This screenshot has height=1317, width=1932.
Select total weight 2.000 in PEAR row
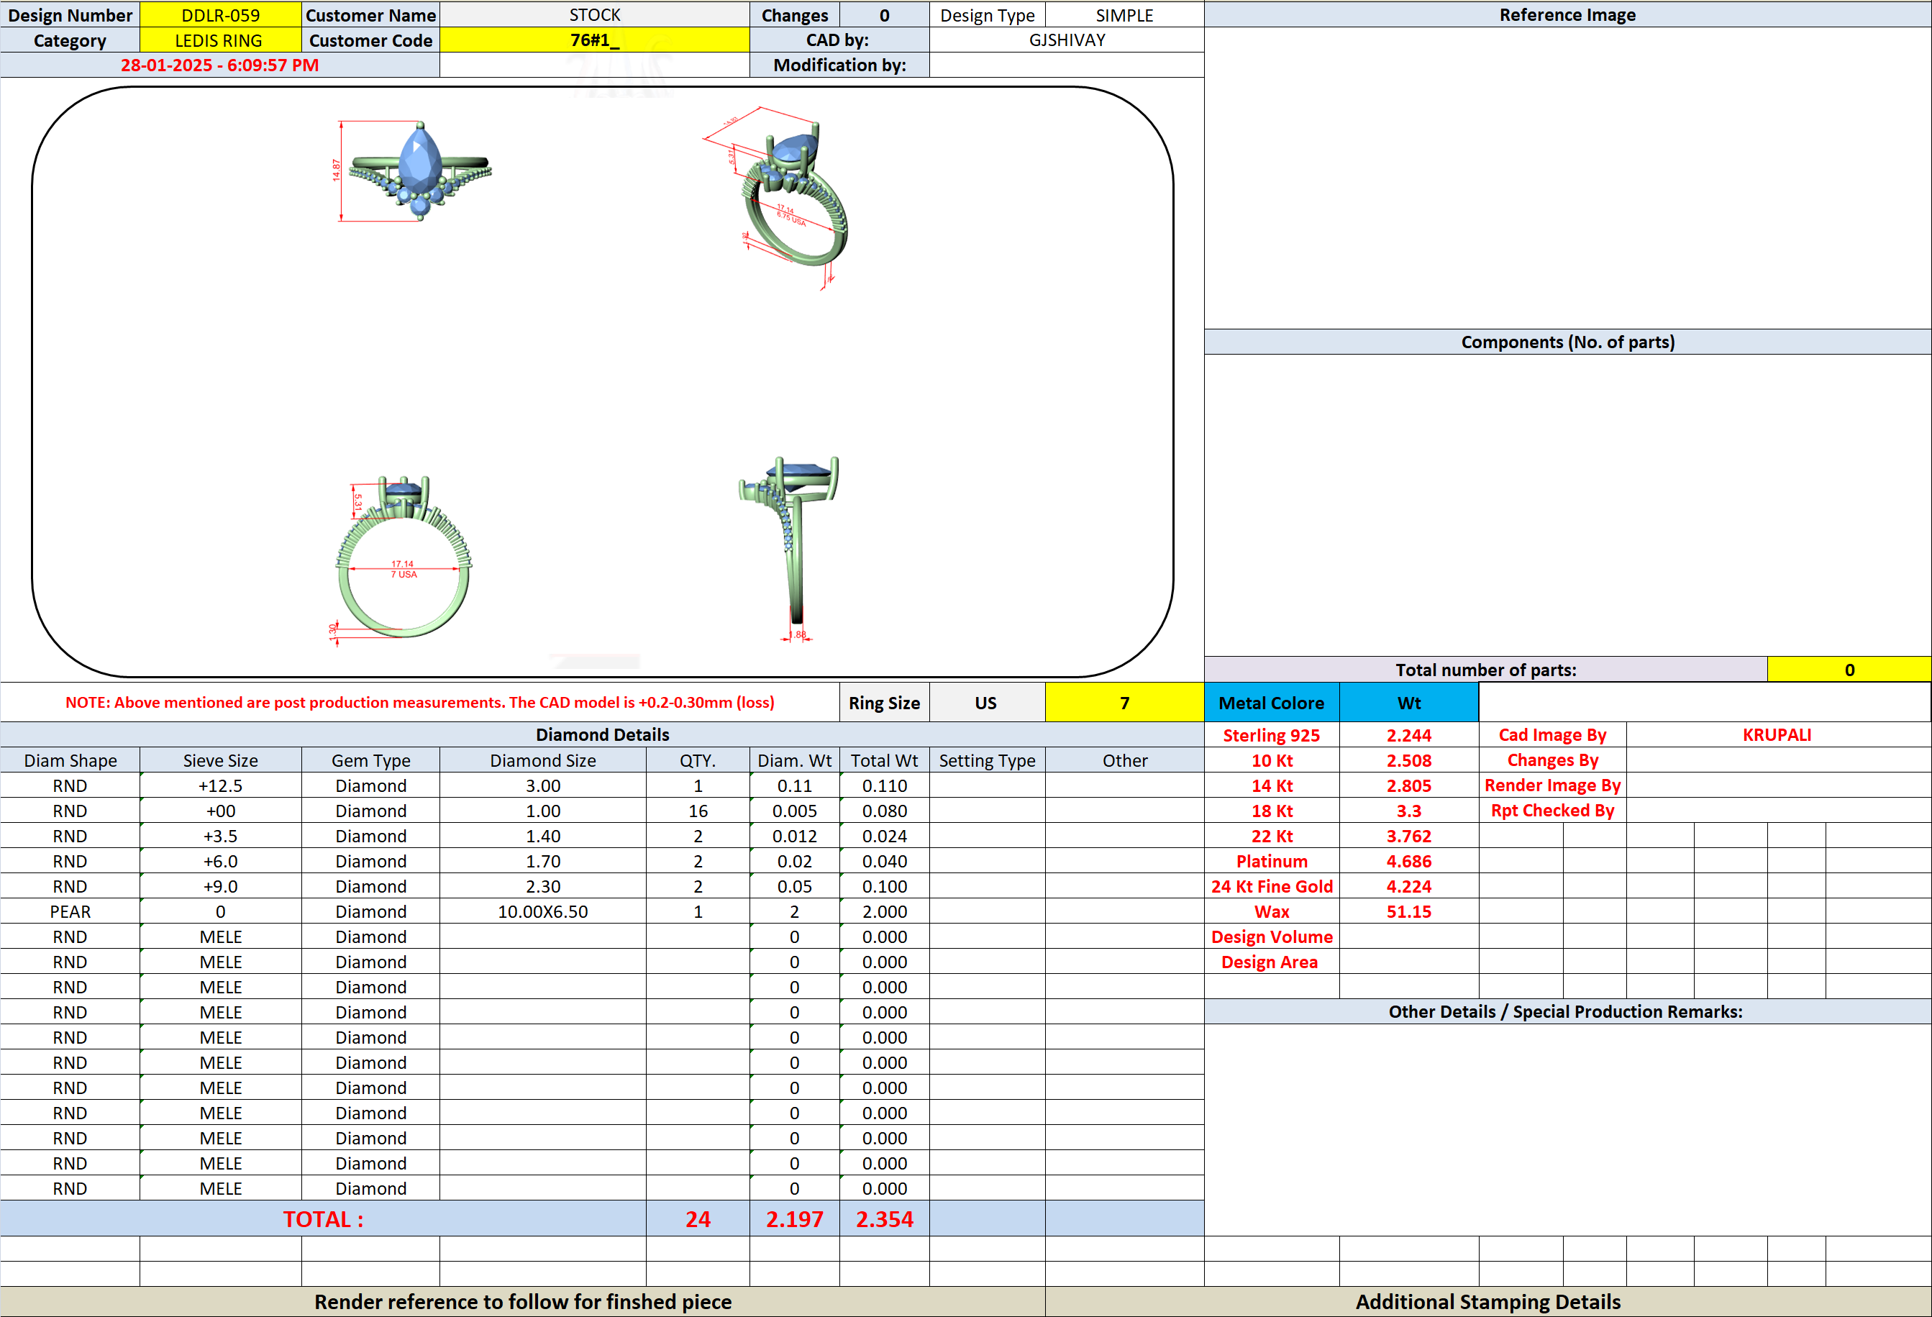(885, 912)
